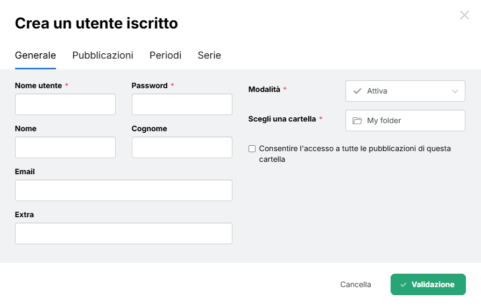
Task: Enable access to all publications checkbox
Action: click(x=252, y=149)
